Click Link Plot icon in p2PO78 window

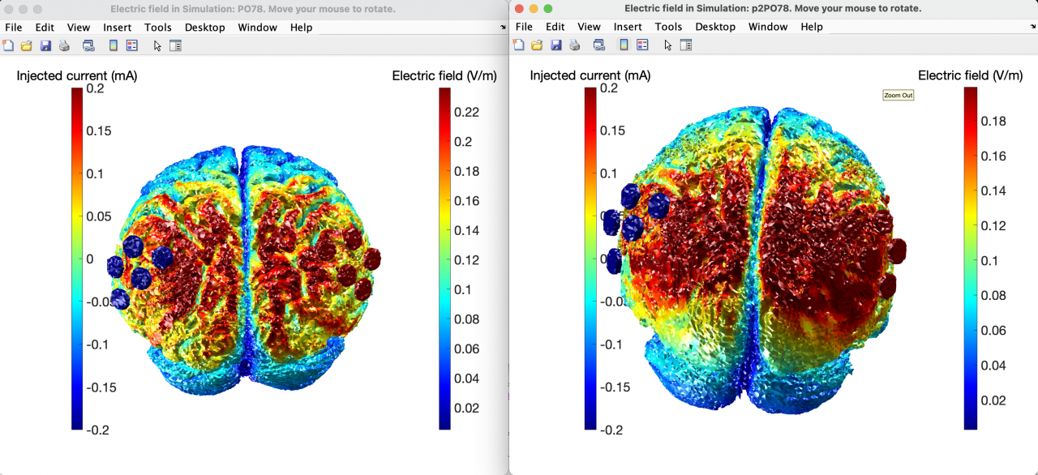tap(599, 45)
